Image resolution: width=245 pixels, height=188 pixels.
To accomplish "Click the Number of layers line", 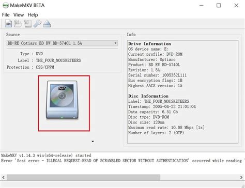I will [x=156, y=133].
